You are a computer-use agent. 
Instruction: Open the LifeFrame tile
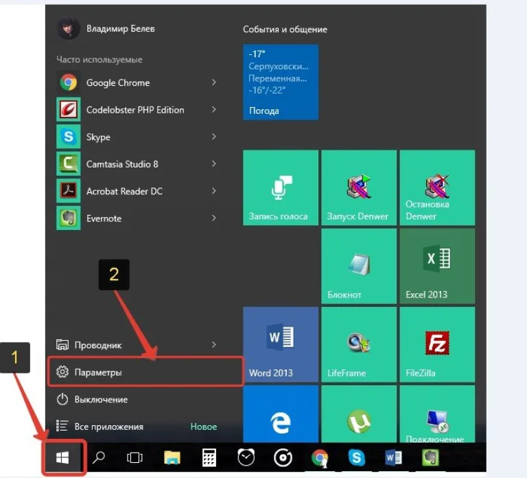tap(359, 345)
